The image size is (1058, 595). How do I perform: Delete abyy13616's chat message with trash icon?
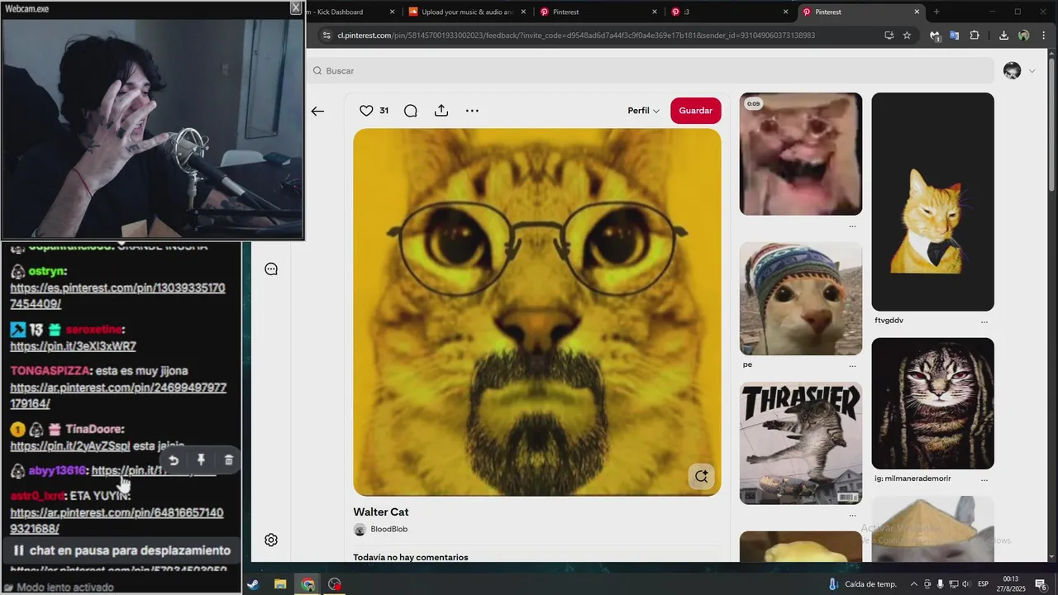[229, 460]
